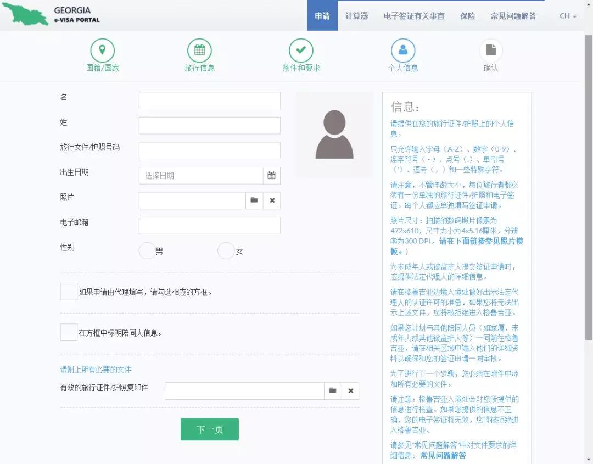Open the birth date calendar picker icon
This screenshot has height=464, width=593.
pos(271,176)
